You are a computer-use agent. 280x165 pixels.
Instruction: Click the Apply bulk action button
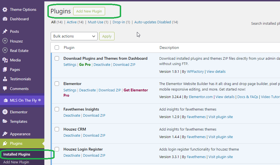pyautogui.click(x=107, y=36)
